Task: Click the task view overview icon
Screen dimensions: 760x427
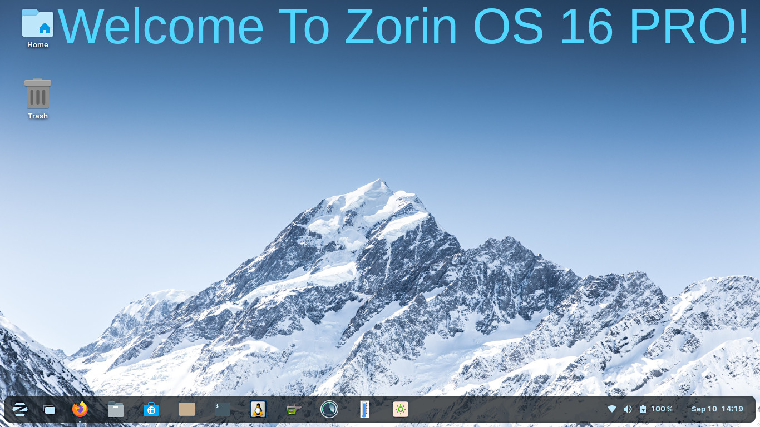Action: coord(50,409)
